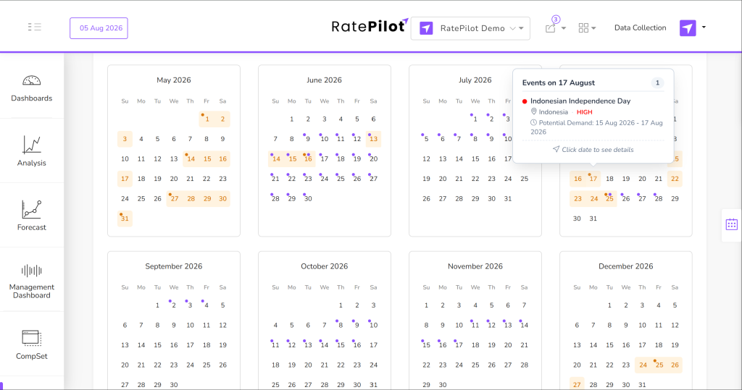This screenshot has width=742, height=390.
Task: Choose June 13, 2026 on calendar
Action: [x=373, y=139]
